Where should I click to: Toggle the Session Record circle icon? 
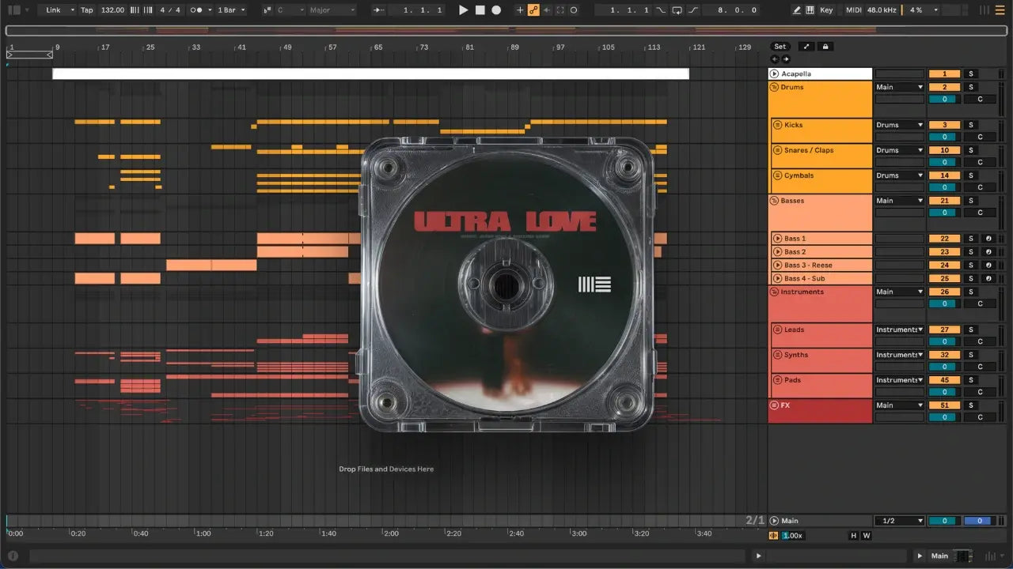(x=574, y=10)
